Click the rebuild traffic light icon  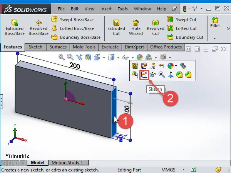click(x=184, y=9)
